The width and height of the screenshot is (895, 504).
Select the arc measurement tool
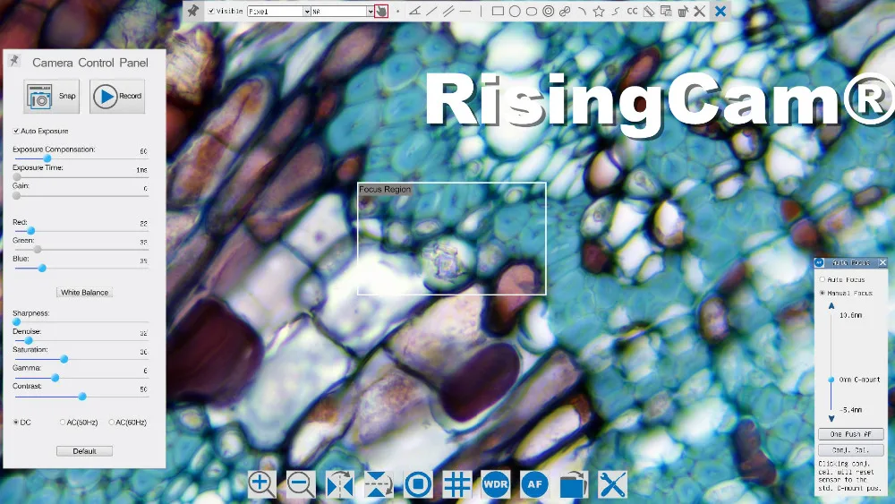point(582,11)
